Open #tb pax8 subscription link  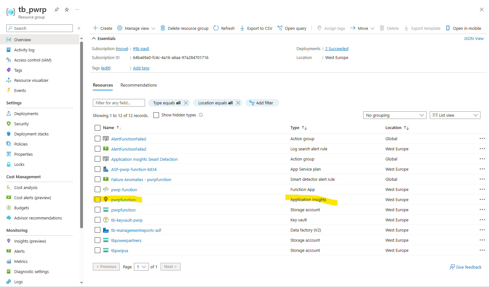[141, 49]
